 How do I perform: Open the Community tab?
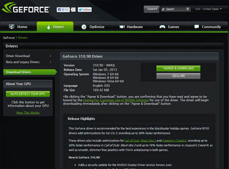[x=208, y=27]
